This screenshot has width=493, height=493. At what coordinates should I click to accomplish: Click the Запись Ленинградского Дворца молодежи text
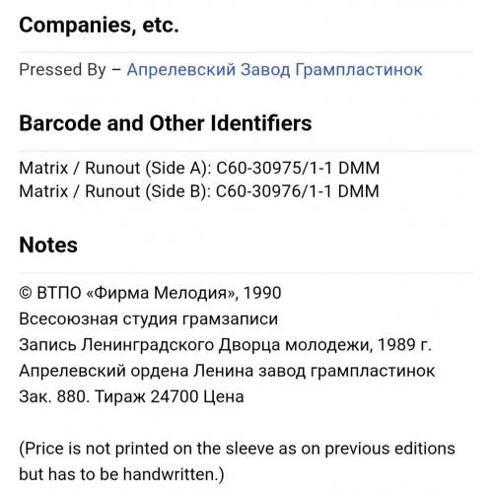click(x=196, y=345)
